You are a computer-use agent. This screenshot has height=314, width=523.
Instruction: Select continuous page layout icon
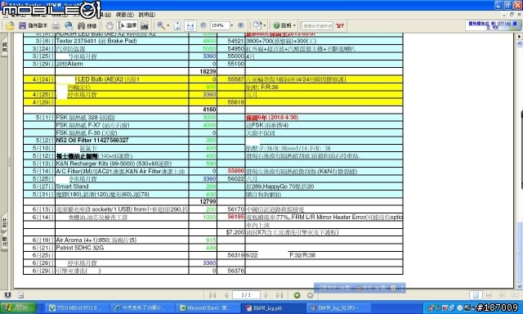click(x=489, y=295)
